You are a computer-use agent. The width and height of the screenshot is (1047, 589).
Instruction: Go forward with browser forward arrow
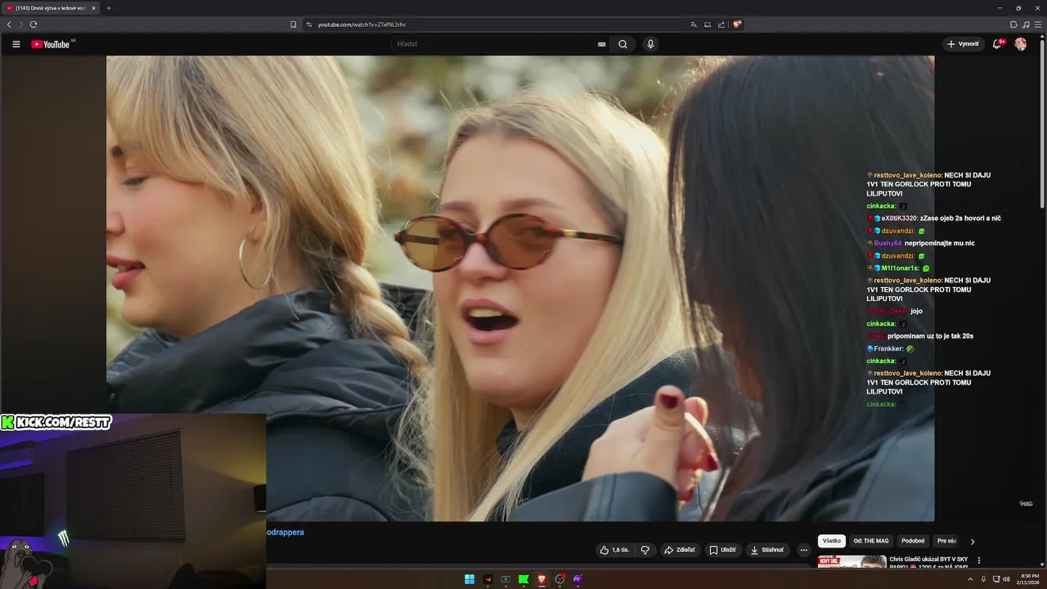tap(21, 25)
